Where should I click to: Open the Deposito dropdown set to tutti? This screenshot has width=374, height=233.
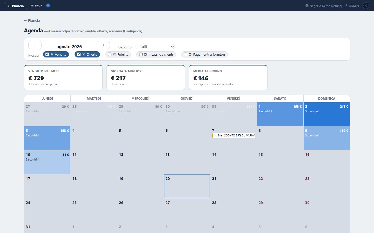(155, 47)
